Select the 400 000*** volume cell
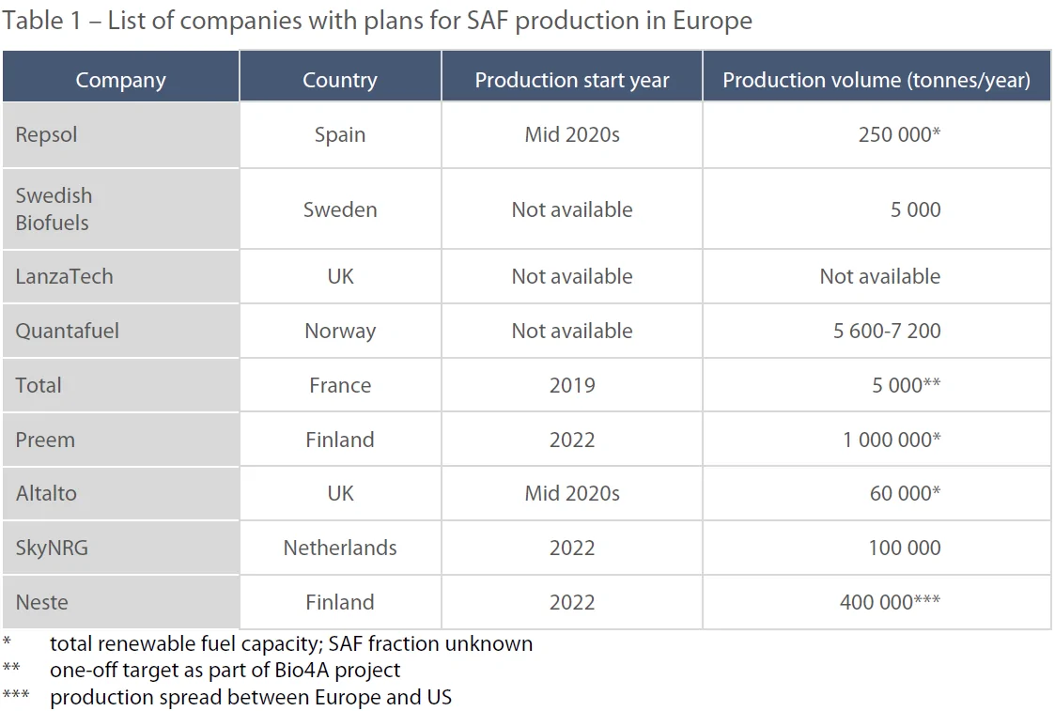Viewport: 1055px width, 711px height. pos(890,602)
